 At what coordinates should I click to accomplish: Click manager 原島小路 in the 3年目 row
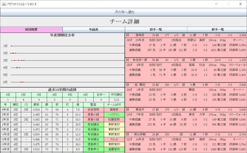point(93,114)
